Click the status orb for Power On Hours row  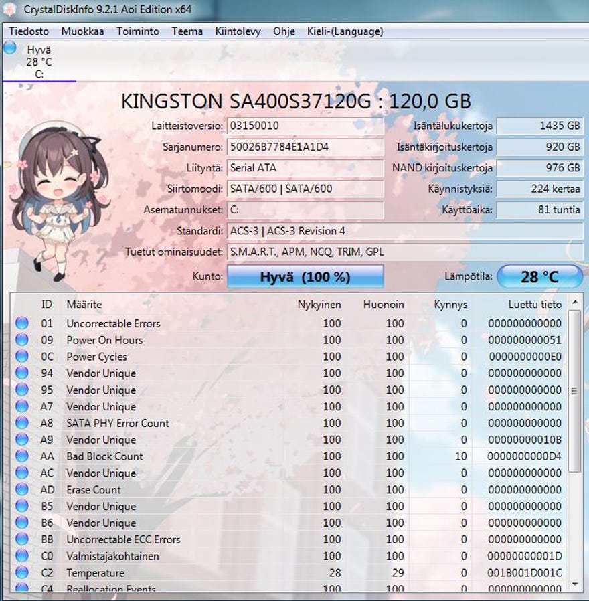(x=22, y=339)
